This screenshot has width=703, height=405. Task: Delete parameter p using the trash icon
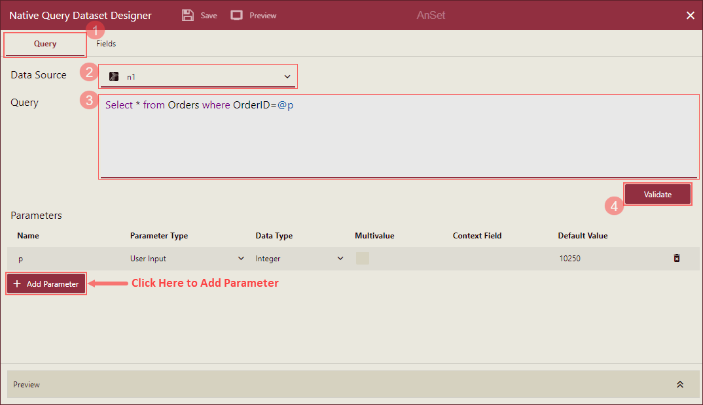coord(677,258)
